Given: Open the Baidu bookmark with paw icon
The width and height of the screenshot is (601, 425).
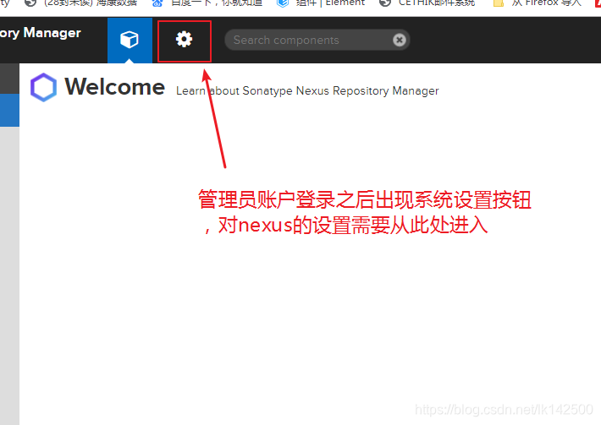Looking at the screenshot, I should pos(207,3).
